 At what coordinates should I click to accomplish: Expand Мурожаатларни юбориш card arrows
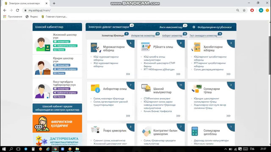(128, 74)
